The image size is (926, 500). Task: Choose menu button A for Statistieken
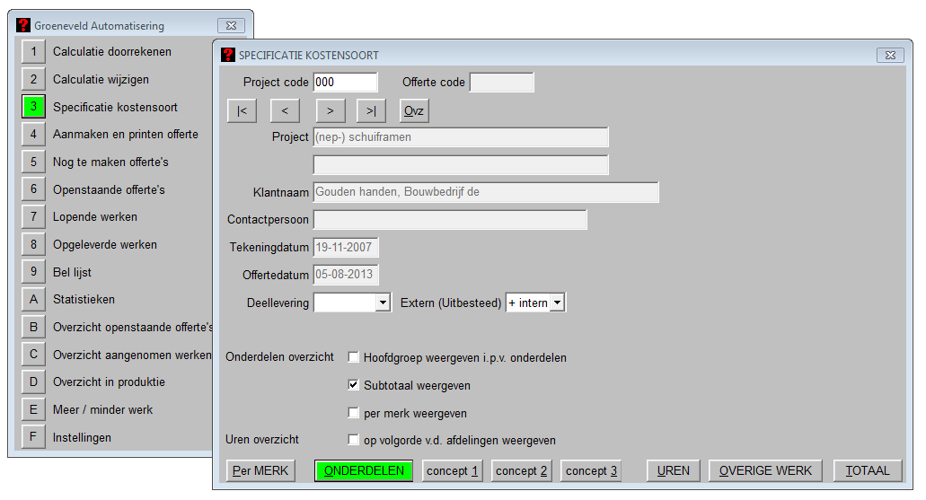(x=33, y=300)
